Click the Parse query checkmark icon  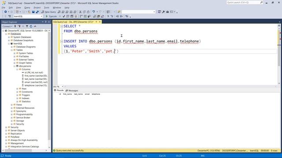pyautogui.click(x=64, y=16)
